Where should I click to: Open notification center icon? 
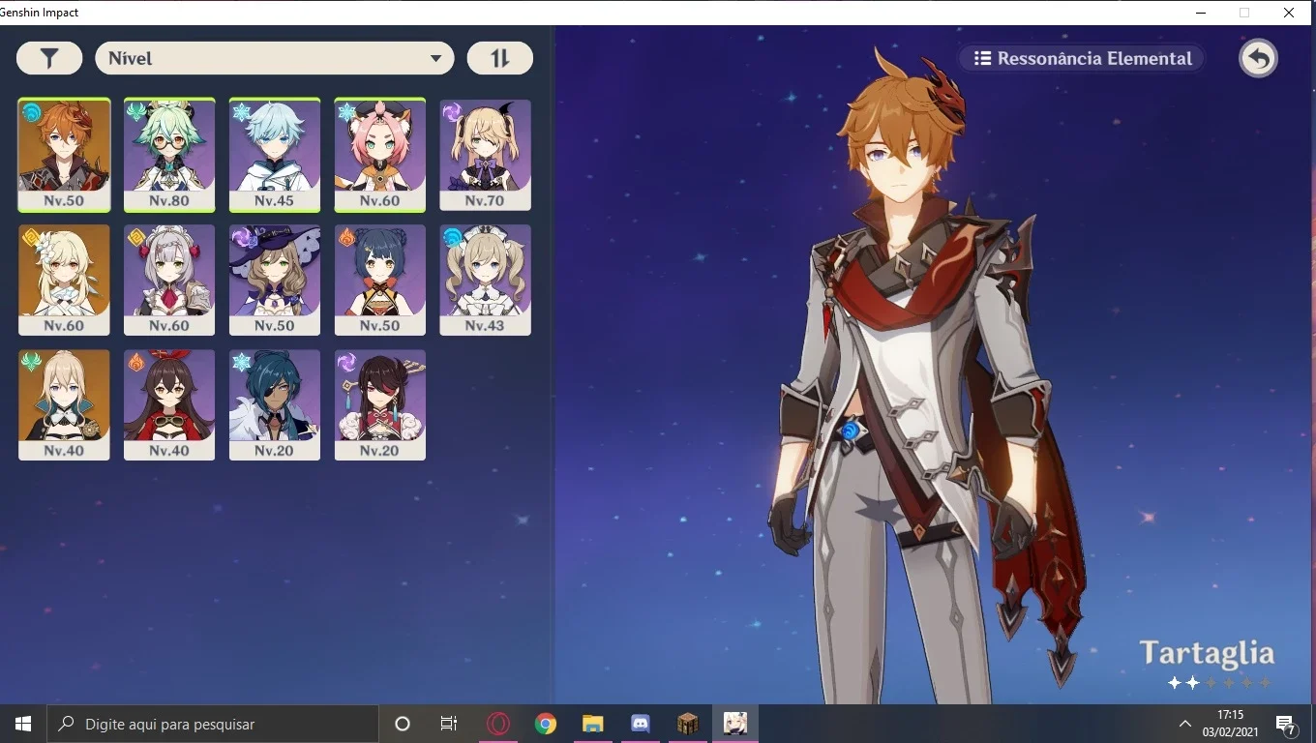(1287, 724)
